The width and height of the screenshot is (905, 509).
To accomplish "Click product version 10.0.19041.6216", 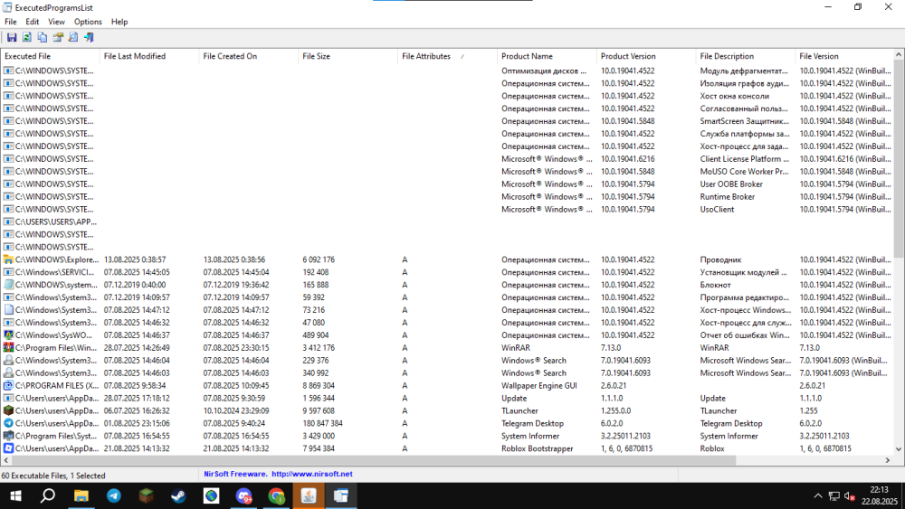I will tap(628, 159).
